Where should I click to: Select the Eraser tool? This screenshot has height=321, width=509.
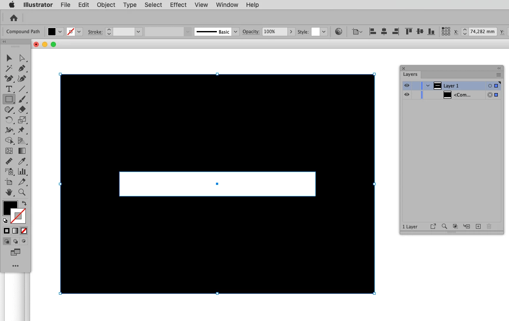click(22, 109)
